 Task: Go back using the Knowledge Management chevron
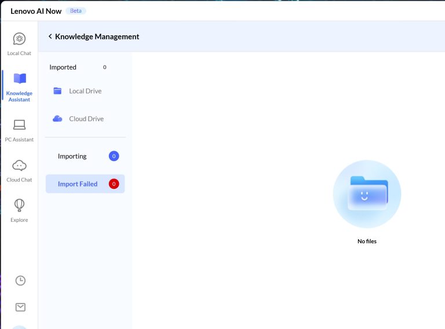[50, 36]
